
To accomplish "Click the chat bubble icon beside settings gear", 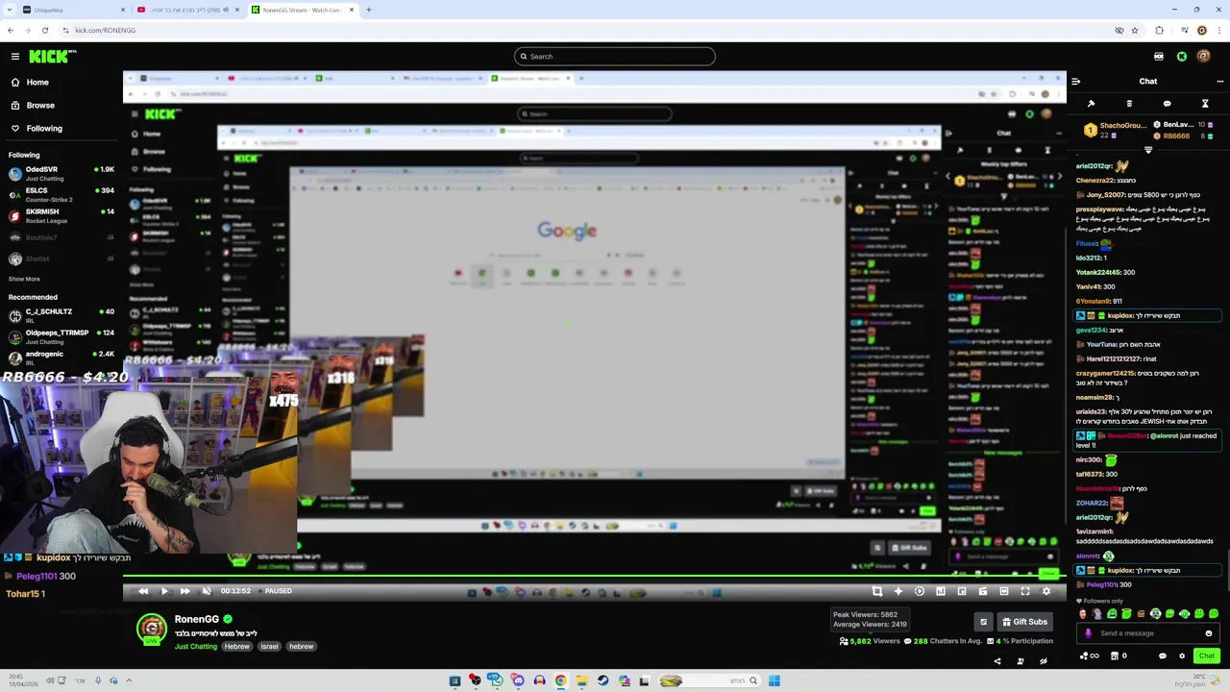I will [x=1162, y=656].
